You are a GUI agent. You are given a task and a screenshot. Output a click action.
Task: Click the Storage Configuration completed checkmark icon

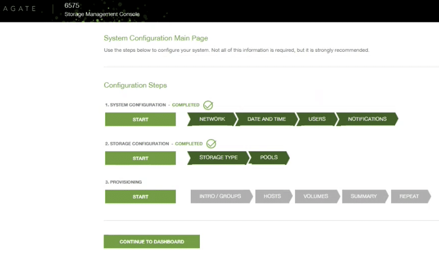pyautogui.click(x=211, y=144)
